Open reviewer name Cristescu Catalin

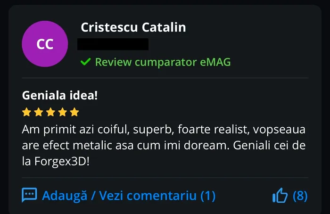133,27
